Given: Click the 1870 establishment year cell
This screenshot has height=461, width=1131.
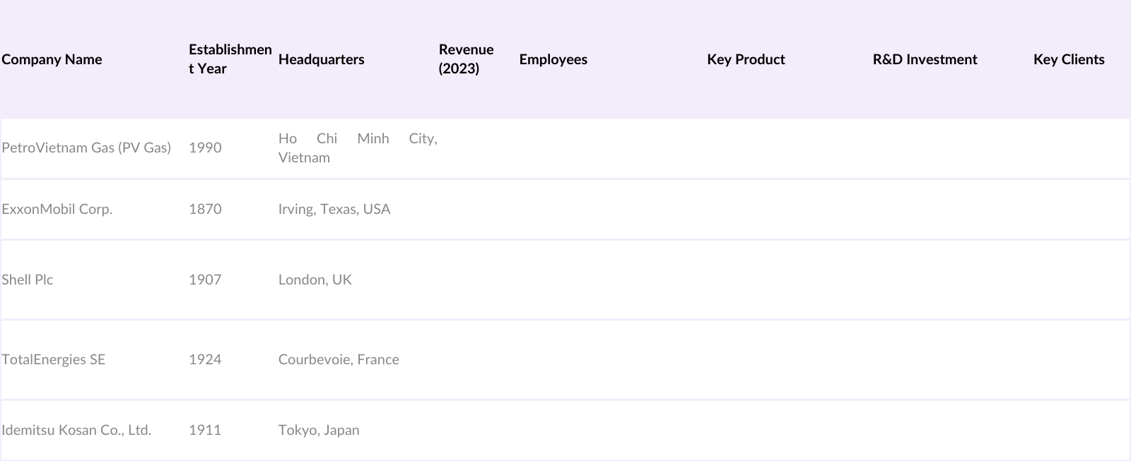Looking at the screenshot, I should pyautogui.click(x=205, y=209).
